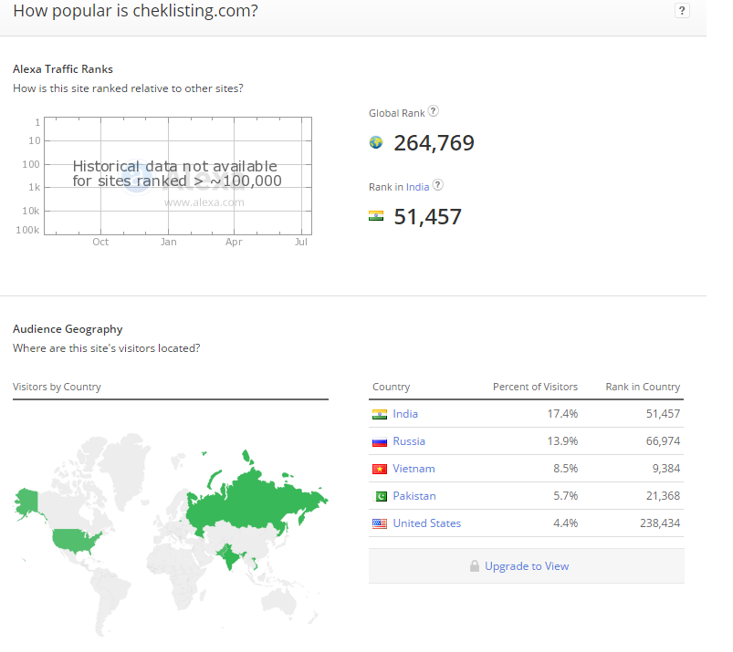
Task: Click the Vietnam flag in country table
Action: click(x=380, y=469)
